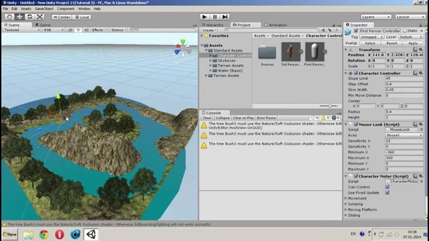Click Search by Type icon in Project
Viewport: 429px width, 241px height.
click(323, 30)
